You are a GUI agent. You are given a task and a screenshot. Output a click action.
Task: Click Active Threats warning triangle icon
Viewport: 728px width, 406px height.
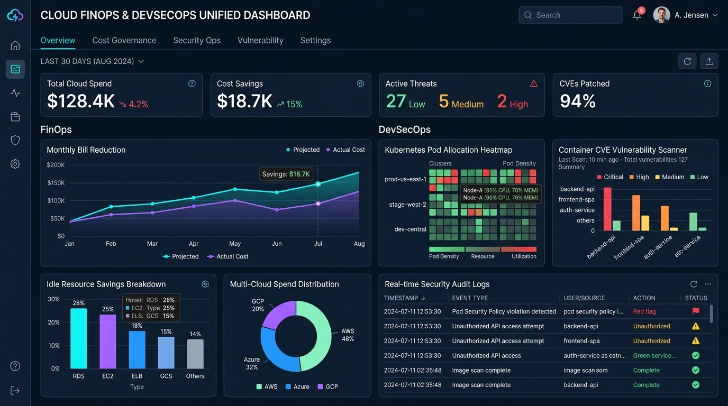click(x=534, y=84)
